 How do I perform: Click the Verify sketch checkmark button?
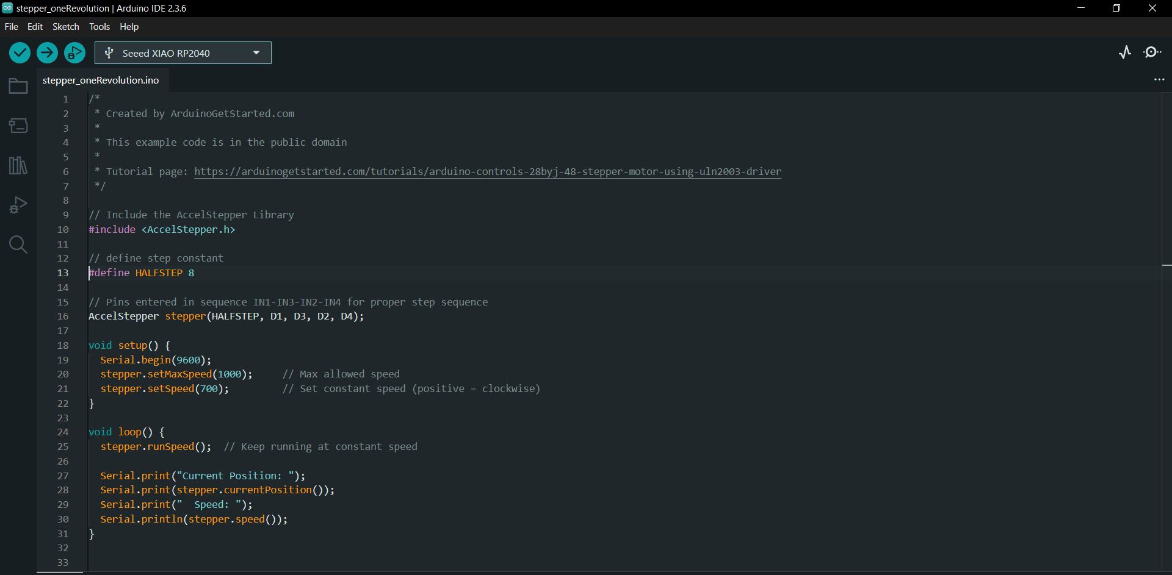coord(20,53)
